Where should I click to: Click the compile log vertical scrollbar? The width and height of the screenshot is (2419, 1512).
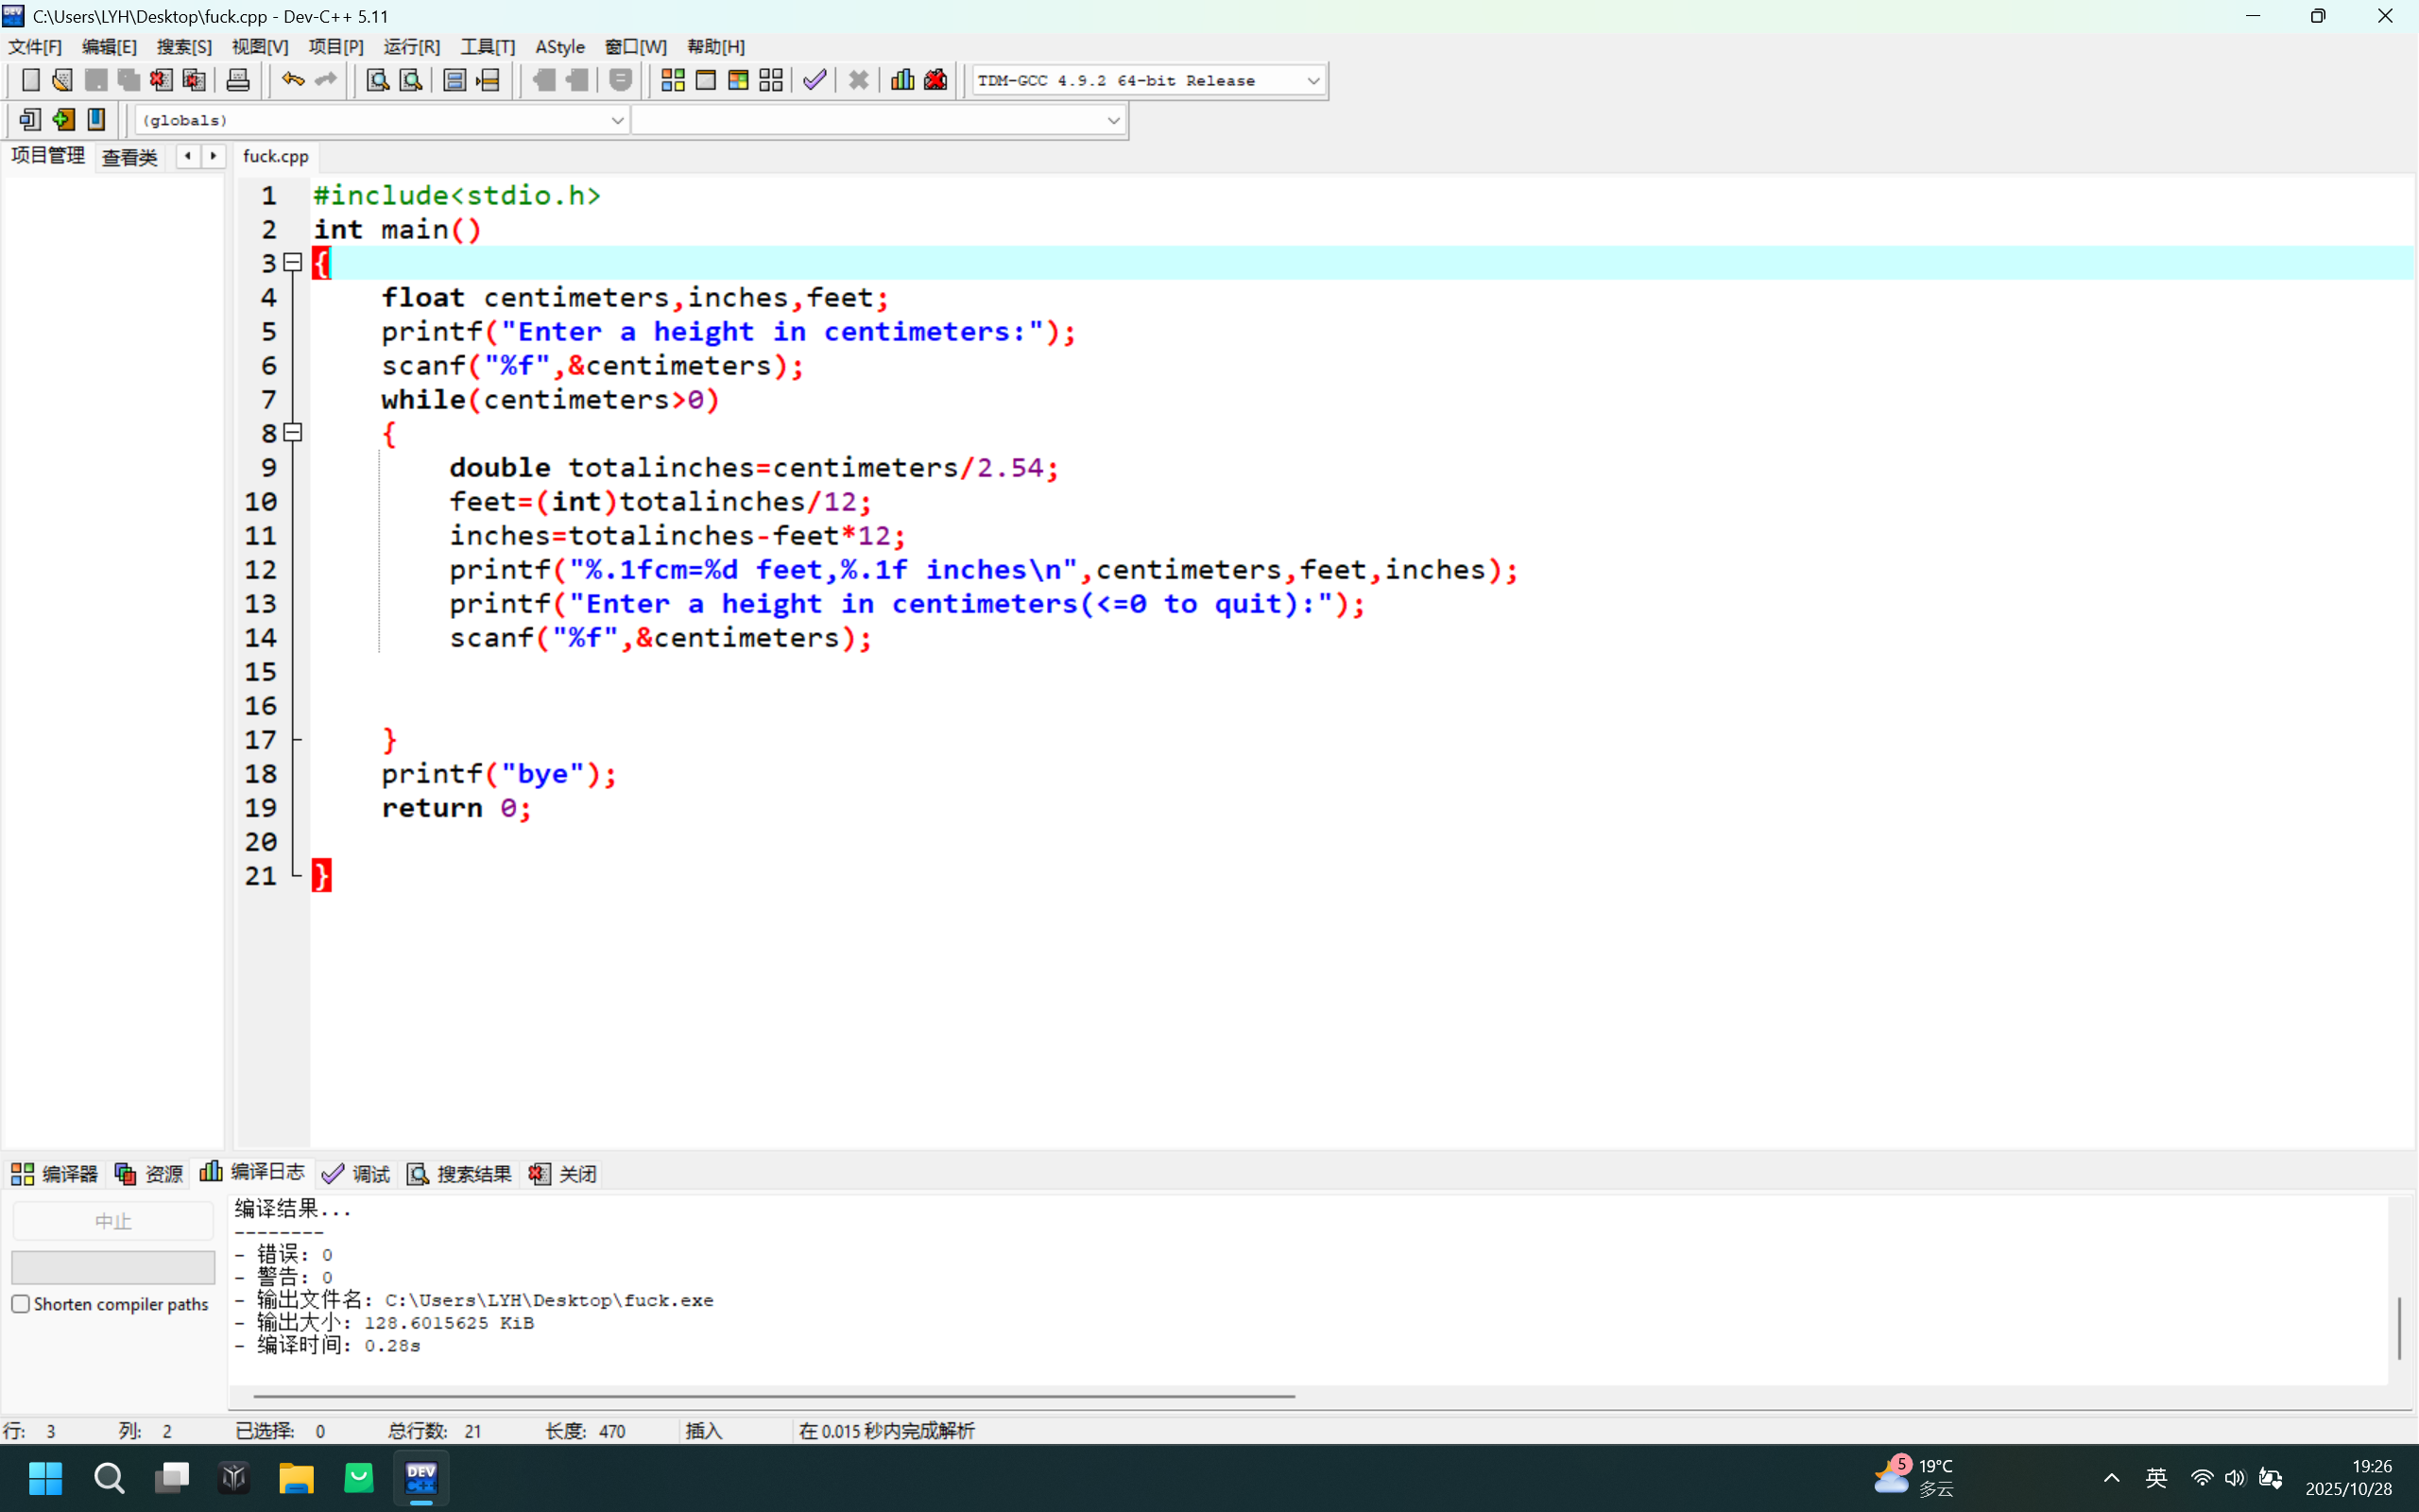coord(2399,1328)
